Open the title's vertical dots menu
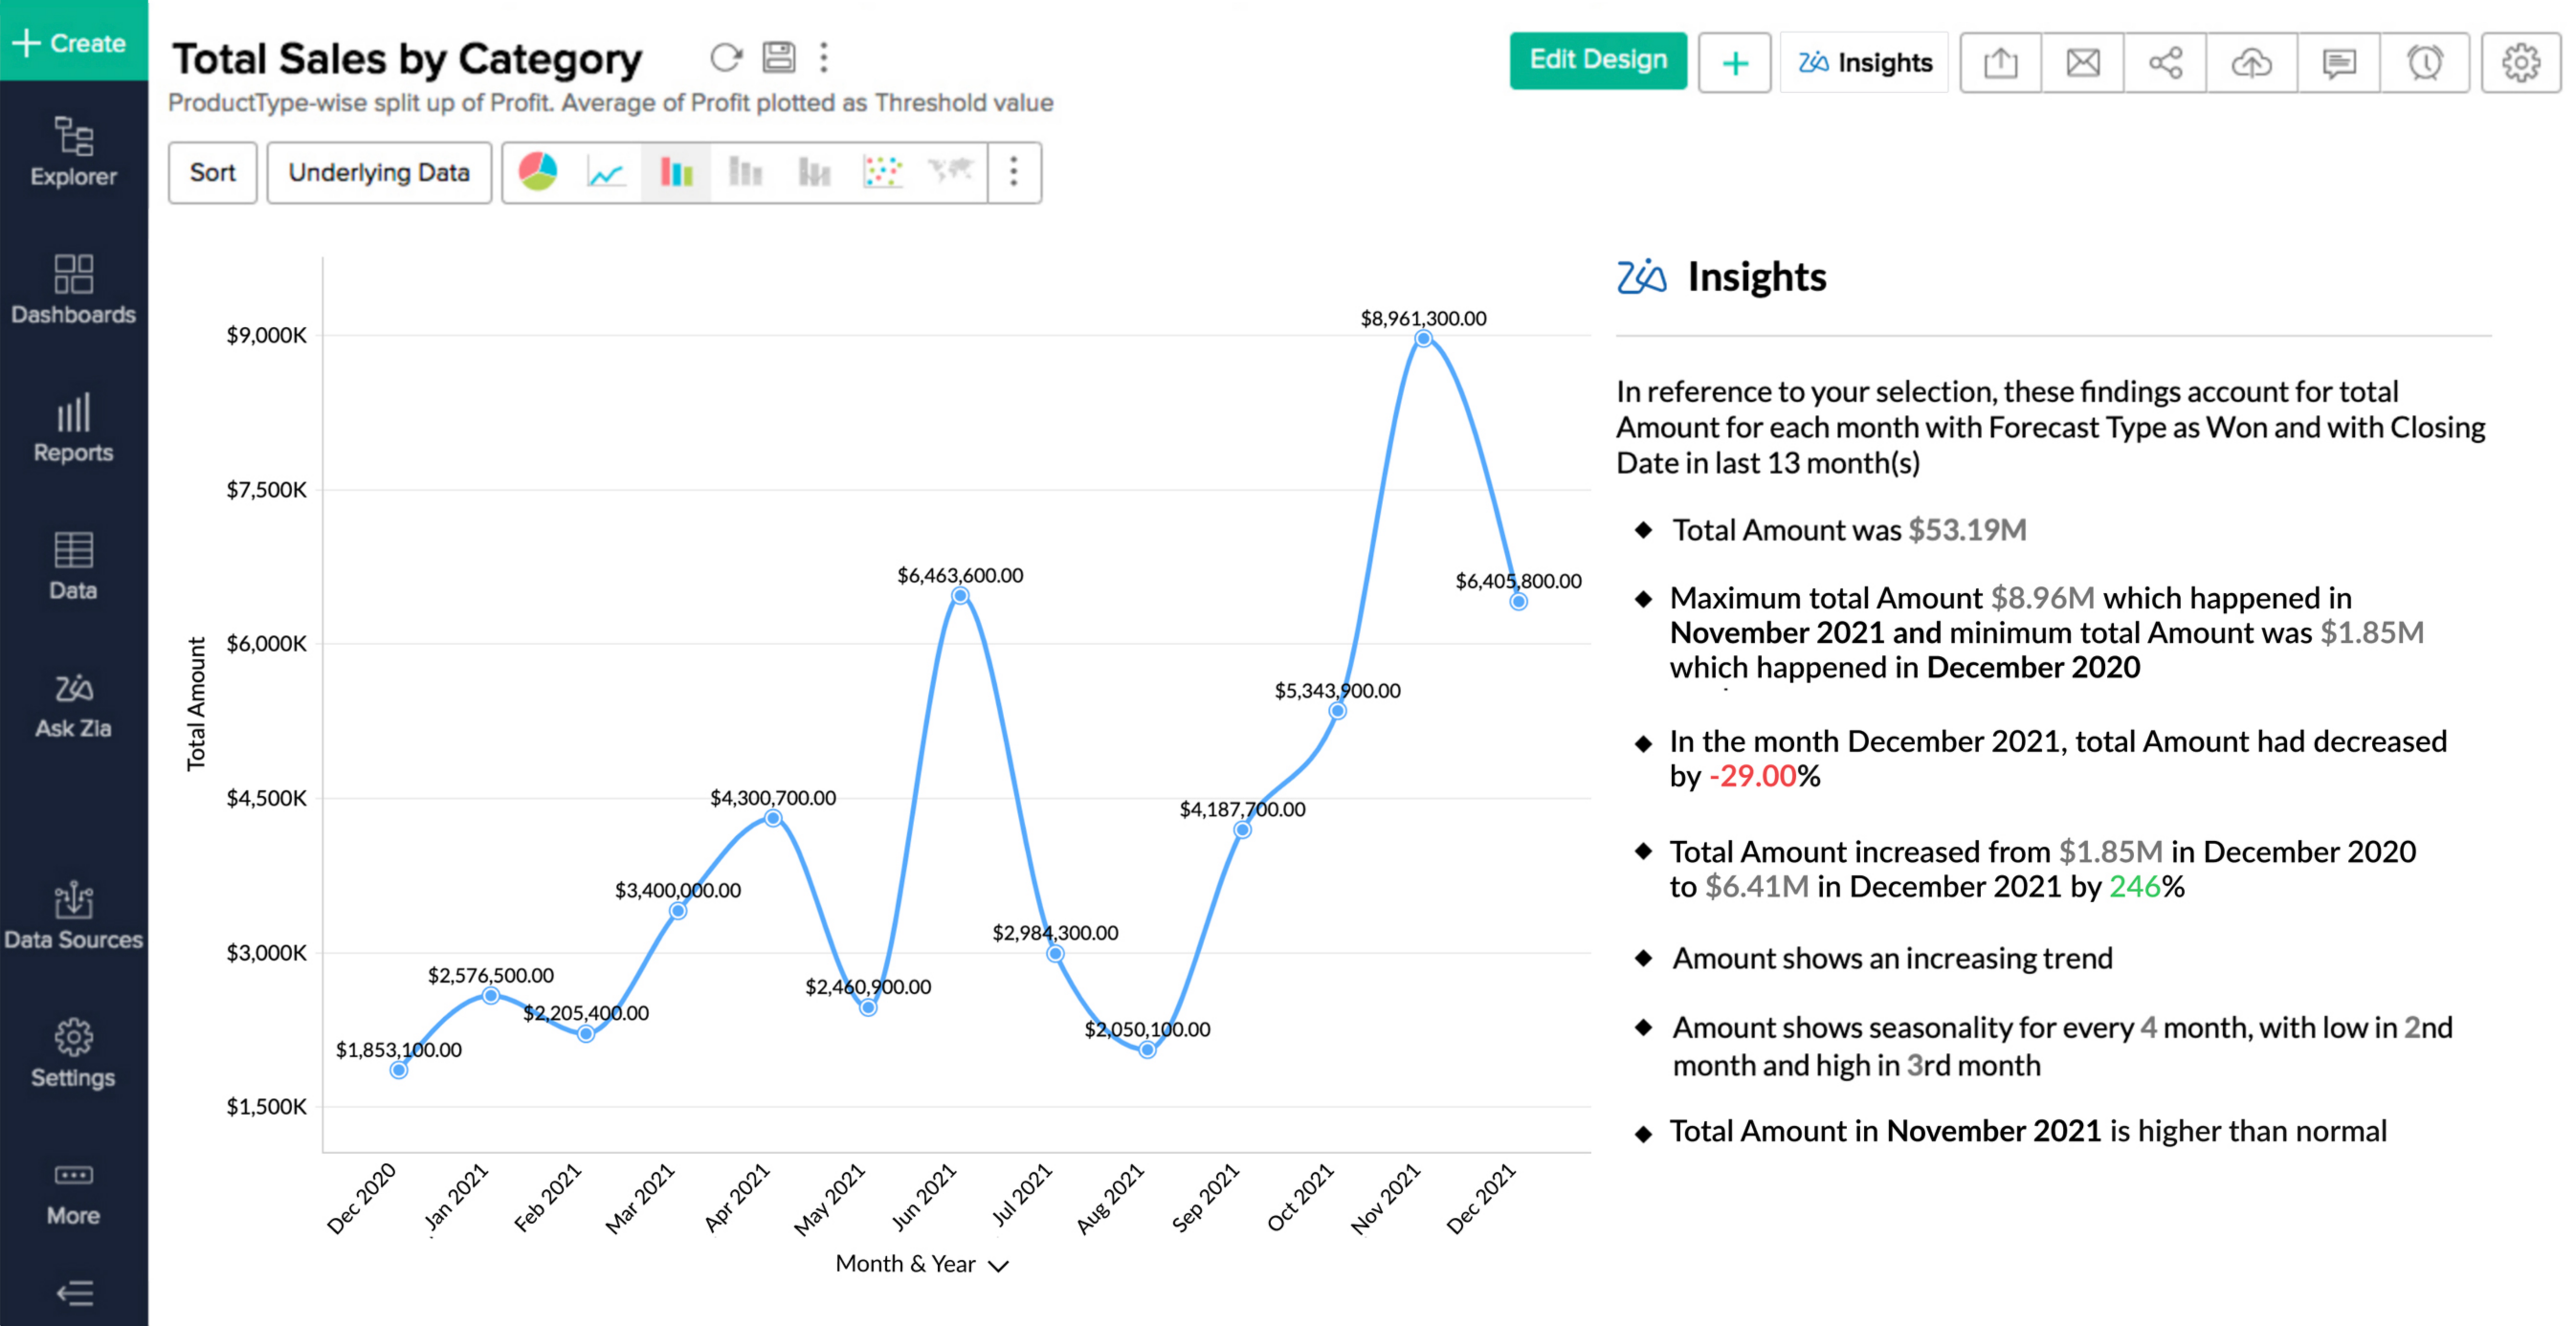The width and height of the screenshot is (2576, 1326). tap(824, 57)
